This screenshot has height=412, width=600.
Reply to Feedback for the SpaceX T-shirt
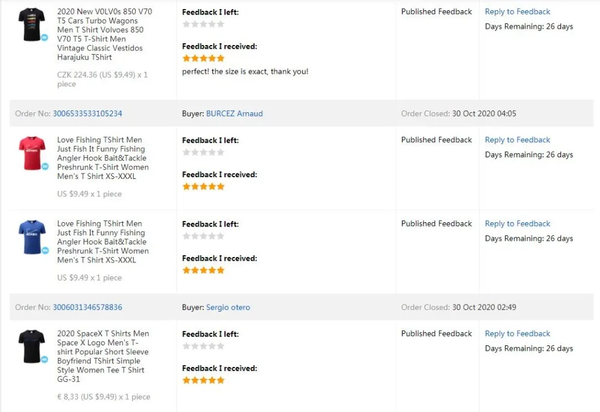click(x=517, y=334)
